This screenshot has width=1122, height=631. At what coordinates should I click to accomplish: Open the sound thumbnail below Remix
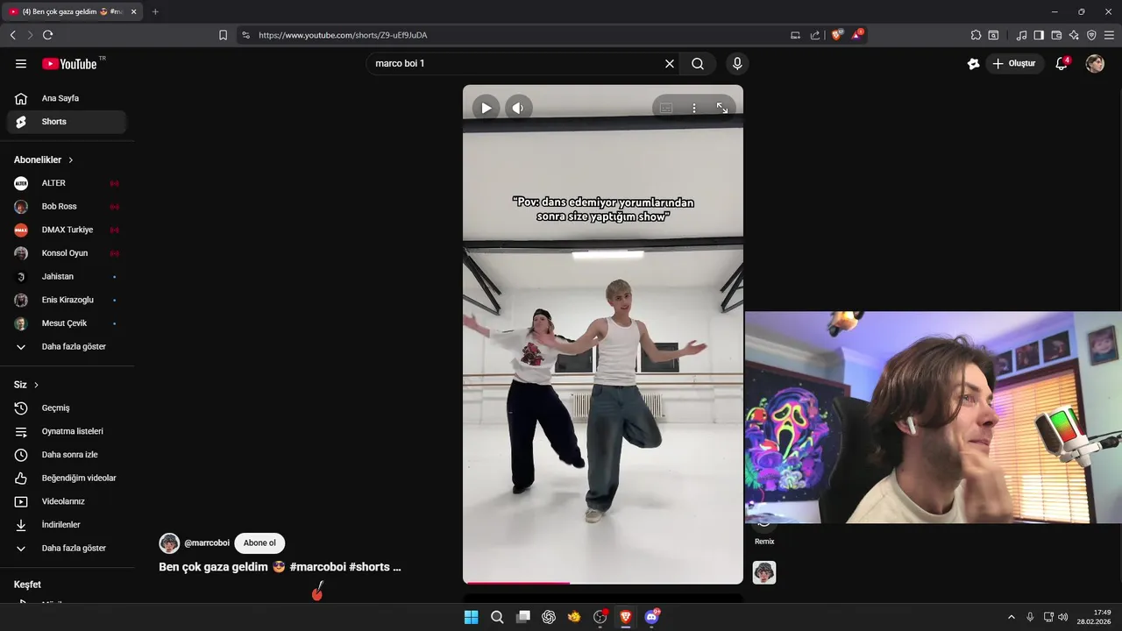click(764, 572)
